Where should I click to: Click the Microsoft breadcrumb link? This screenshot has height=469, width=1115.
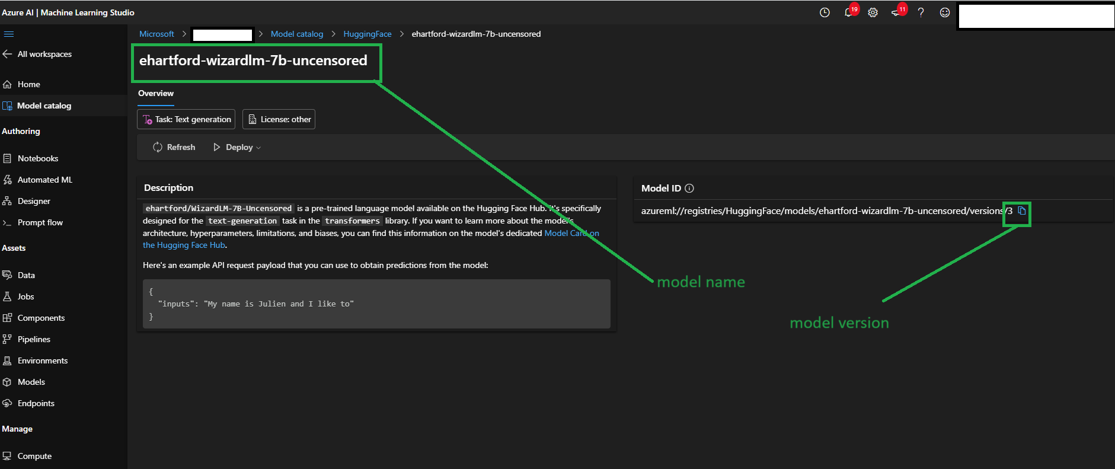coord(156,34)
